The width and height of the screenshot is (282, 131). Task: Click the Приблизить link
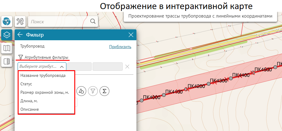coord(120,47)
